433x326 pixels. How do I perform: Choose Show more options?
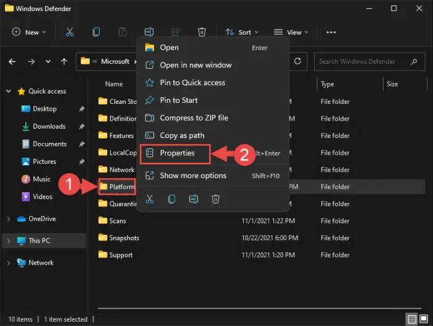pyautogui.click(x=213, y=176)
